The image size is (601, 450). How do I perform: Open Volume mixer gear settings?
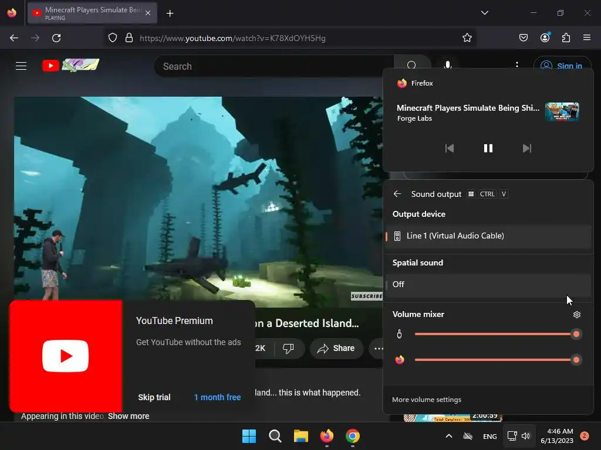(576, 315)
